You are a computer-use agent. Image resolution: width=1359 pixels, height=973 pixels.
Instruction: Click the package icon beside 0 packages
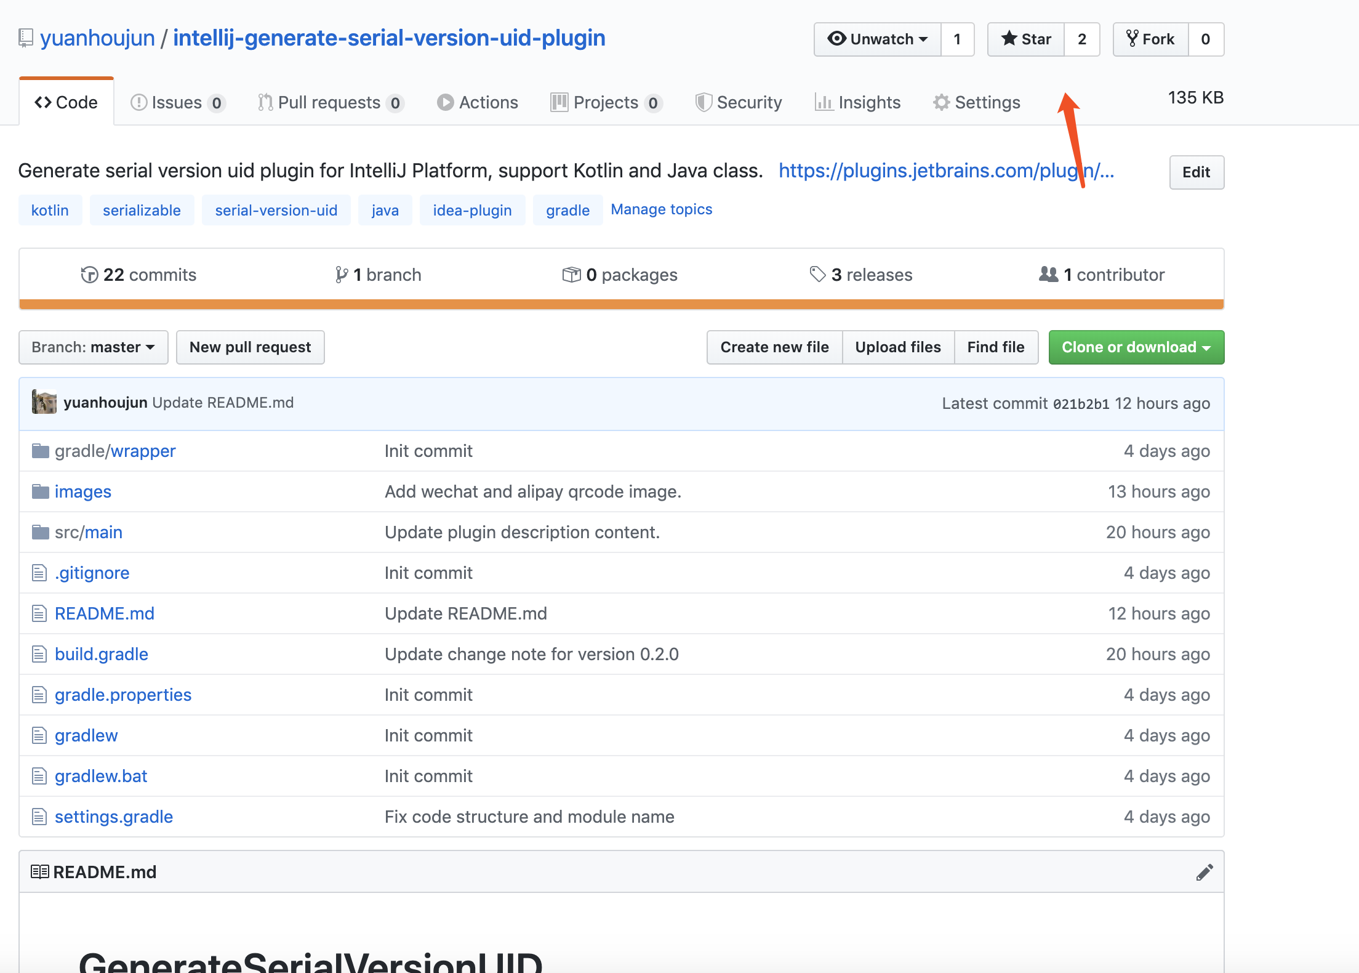point(571,275)
